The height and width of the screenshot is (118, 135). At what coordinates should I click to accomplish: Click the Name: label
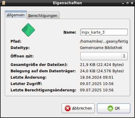[70, 32]
